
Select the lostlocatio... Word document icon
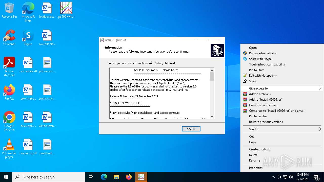[x=47, y=10]
